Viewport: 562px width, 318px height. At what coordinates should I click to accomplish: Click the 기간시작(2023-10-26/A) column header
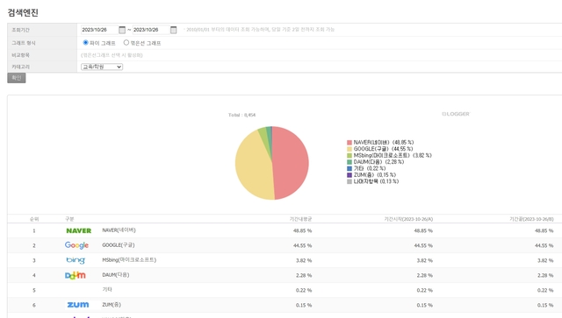(x=408, y=219)
